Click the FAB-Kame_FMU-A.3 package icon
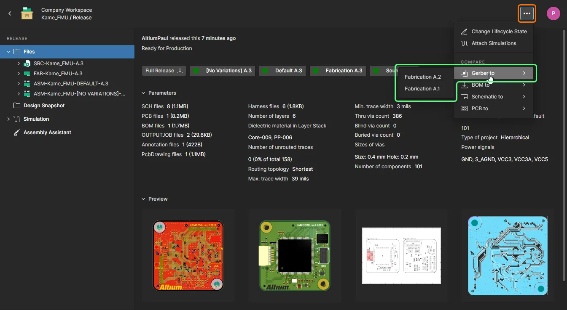 27,74
